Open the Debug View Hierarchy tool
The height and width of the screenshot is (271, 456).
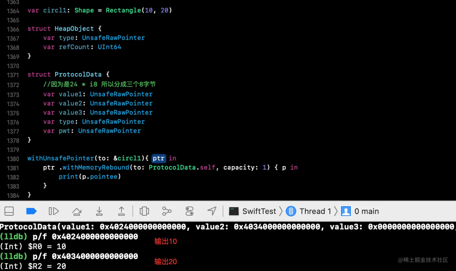[144, 211]
